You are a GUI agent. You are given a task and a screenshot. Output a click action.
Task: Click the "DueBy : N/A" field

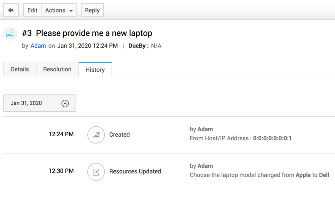click(x=145, y=45)
